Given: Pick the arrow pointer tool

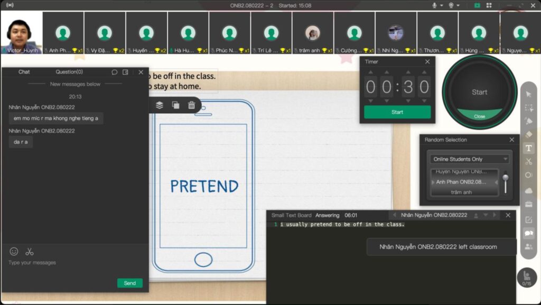Looking at the screenshot, I should (x=528, y=94).
